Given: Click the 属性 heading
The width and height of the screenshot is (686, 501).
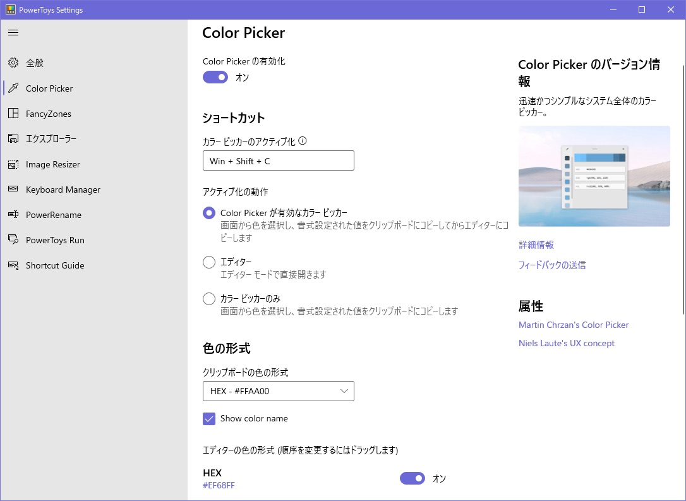Looking at the screenshot, I should [531, 306].
